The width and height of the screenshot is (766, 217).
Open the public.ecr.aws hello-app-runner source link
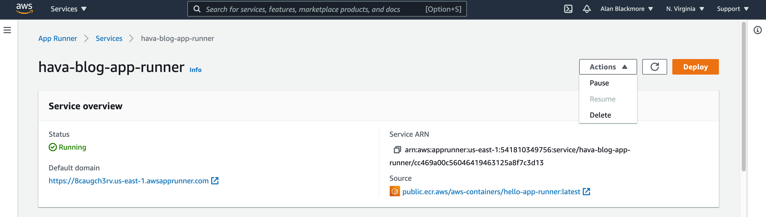[491, 192]
